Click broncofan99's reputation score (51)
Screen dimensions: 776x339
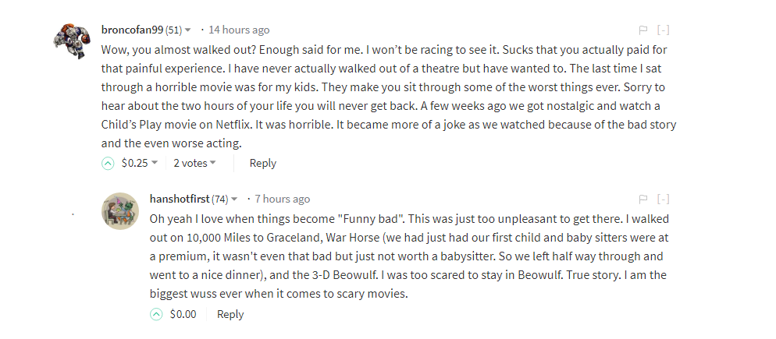coord(173,30)
